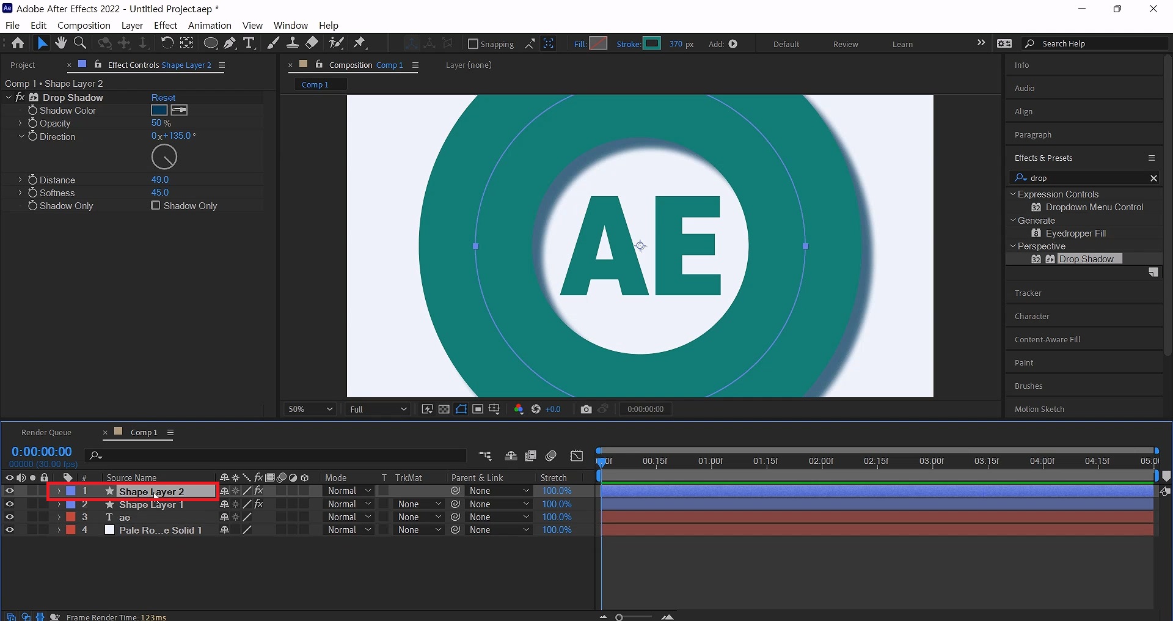The image size is (1173, 621).
Task: Open composition mini-flowchart icon
Action: tap(485, 455)
